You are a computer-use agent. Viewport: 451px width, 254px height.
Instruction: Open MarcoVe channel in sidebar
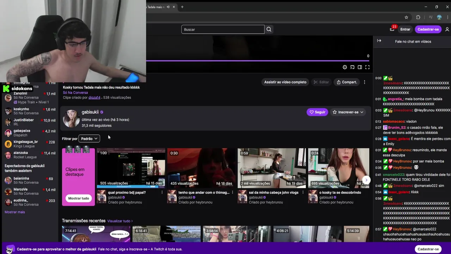pyautogui.click(x=30, y=191)
